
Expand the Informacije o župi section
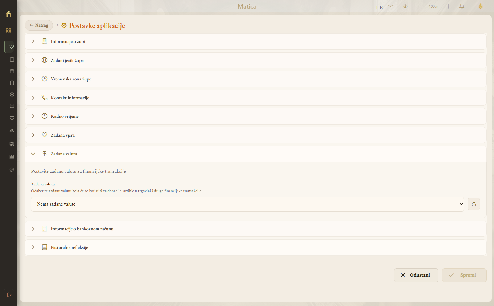[256, 41]
